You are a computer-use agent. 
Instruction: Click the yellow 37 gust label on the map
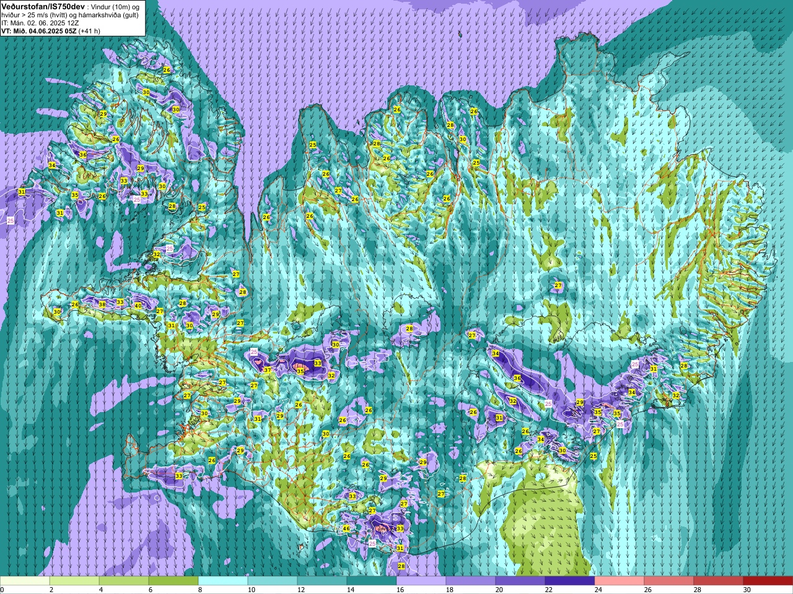coord(268,370)
